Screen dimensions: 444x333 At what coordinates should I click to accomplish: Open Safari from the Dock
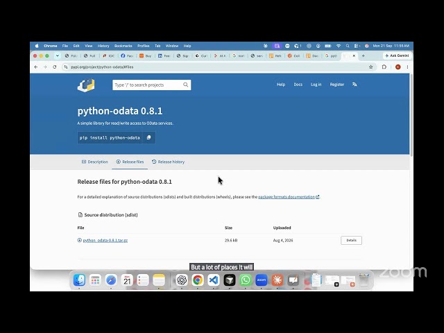coord(111,280)
